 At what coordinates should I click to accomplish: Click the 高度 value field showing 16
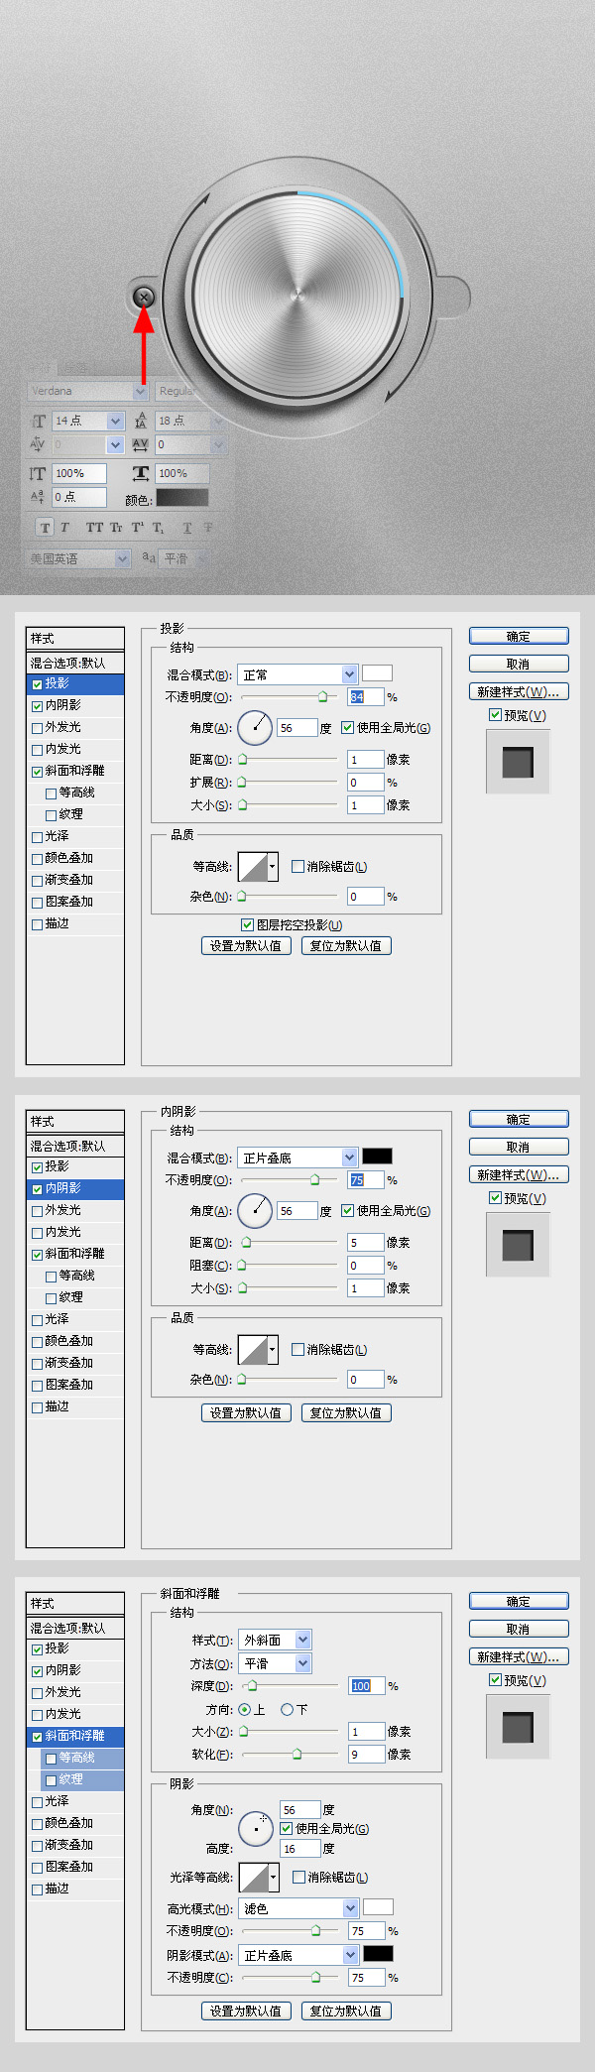299,1849
